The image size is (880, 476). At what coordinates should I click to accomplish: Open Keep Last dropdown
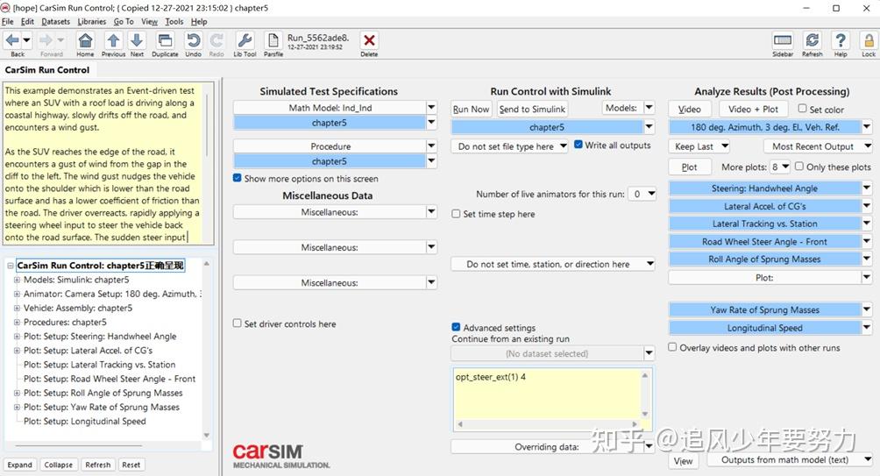click(699, 146)
